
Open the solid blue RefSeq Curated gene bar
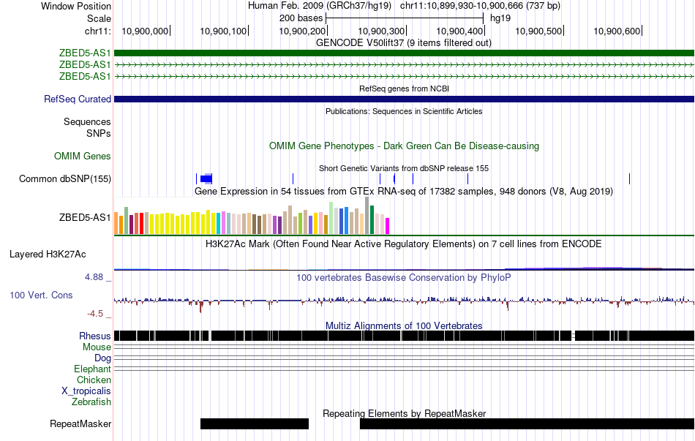tap(404, 99)
